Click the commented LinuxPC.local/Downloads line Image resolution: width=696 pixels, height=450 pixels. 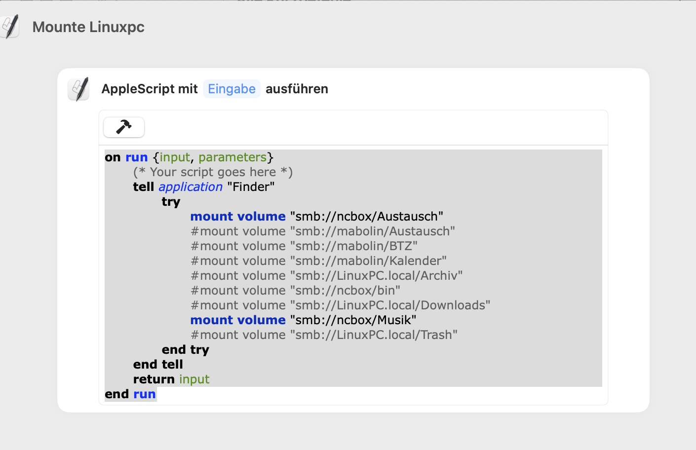coord(340,305)
